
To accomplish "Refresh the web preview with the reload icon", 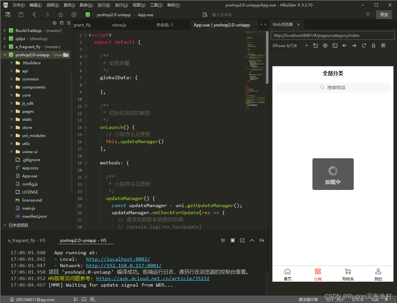I will 364,45.
